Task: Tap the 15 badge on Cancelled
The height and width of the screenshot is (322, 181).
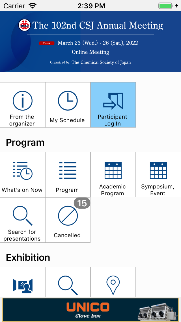Action: [x=82, y=203]
